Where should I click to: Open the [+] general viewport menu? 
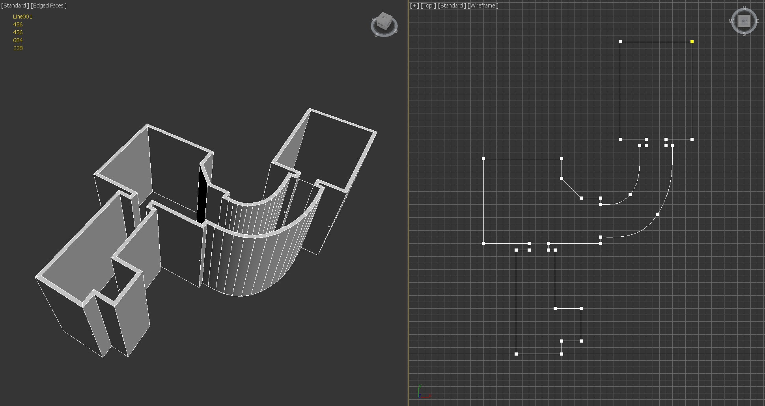tap(414, 6)
